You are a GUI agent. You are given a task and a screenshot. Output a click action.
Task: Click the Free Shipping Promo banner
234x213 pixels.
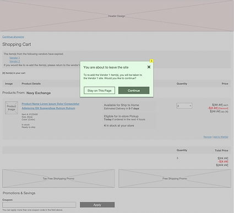pyautogui.click(x=175, y=178)
